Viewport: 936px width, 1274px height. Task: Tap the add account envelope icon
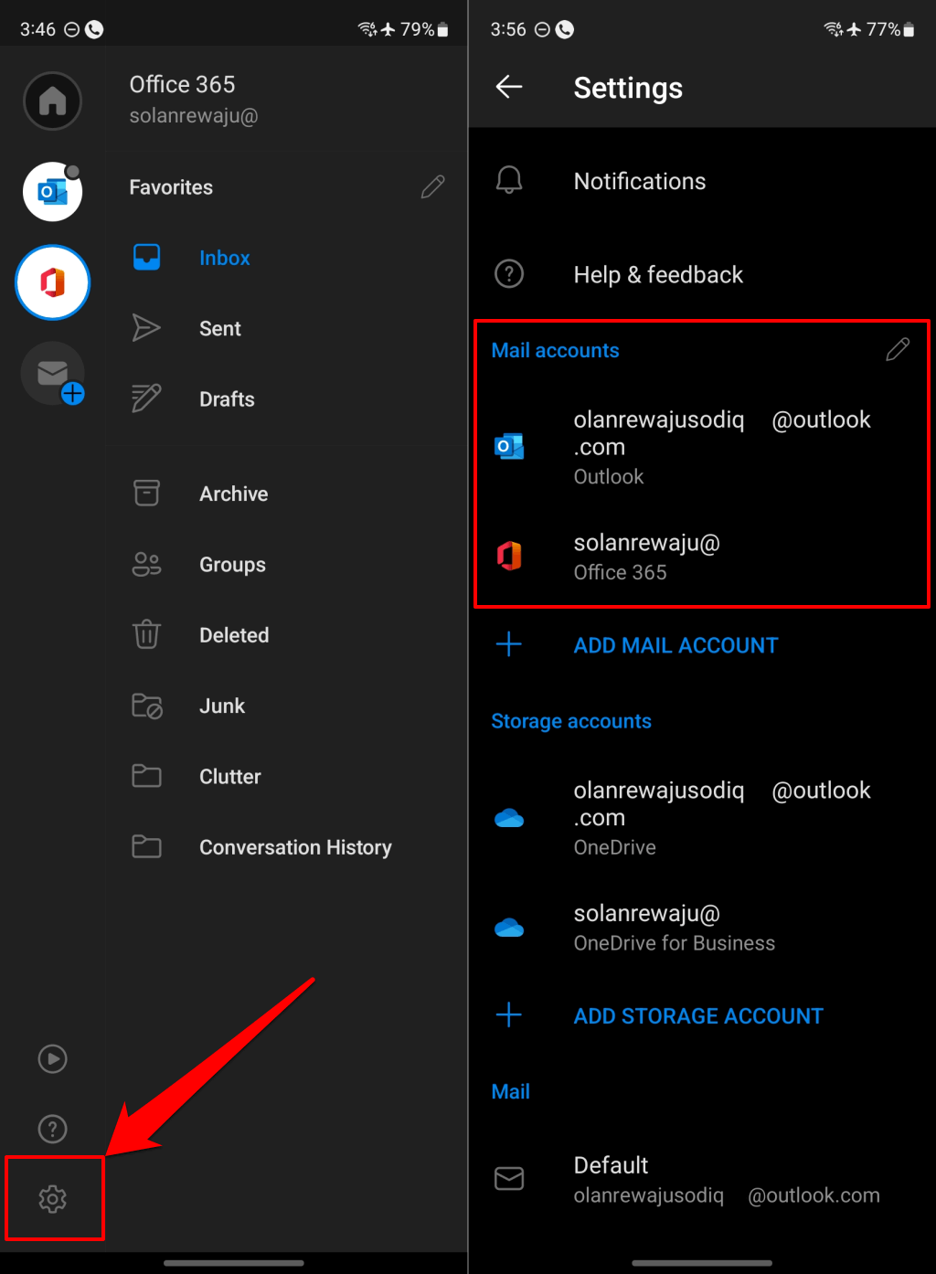pyautogui.click(x=53, y=373)
